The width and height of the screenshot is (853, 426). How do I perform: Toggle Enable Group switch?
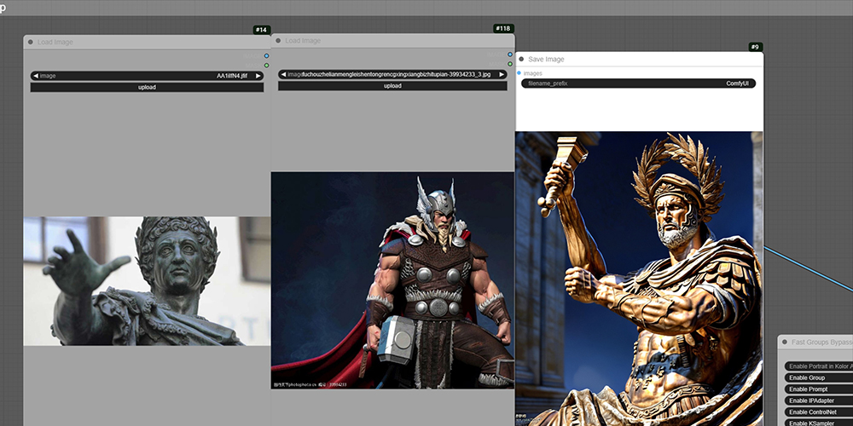pyautogui.click(x=819, y=378)
